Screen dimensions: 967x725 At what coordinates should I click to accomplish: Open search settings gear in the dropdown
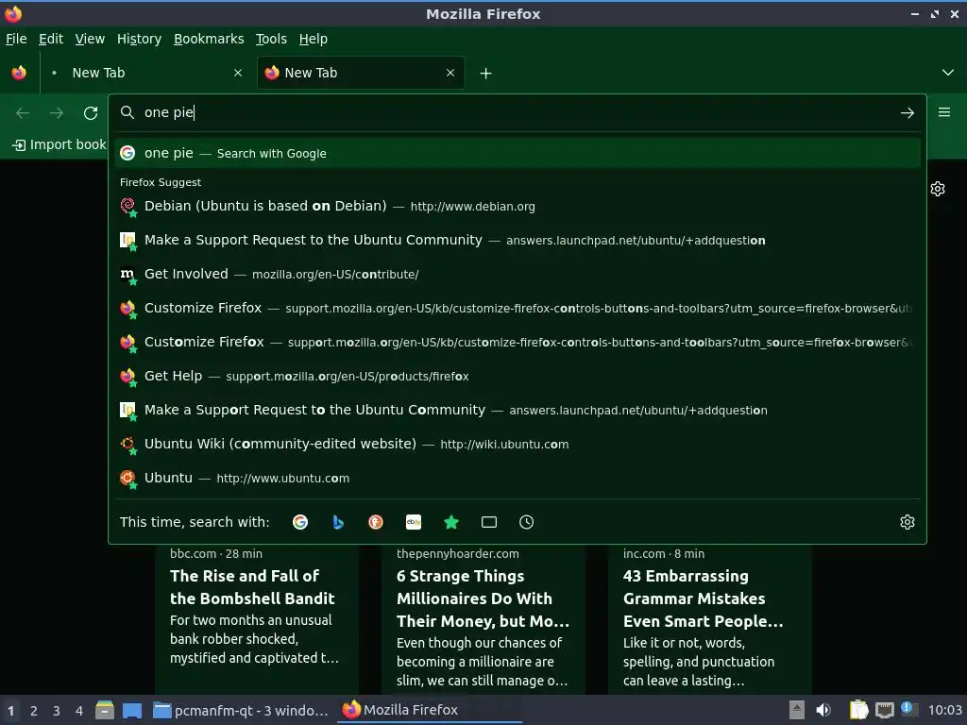(908, 522)
